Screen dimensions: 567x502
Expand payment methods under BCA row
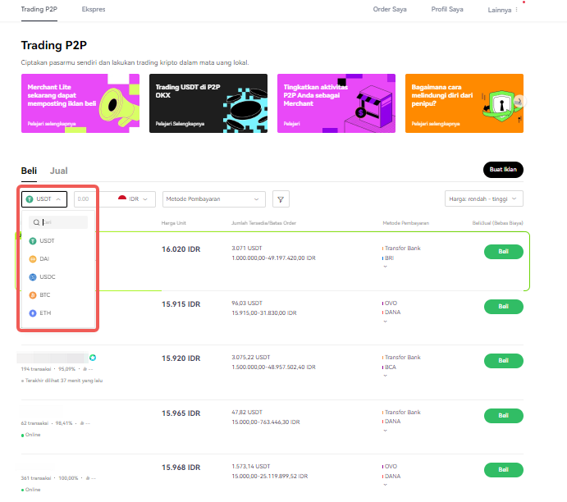click(385, 376)
